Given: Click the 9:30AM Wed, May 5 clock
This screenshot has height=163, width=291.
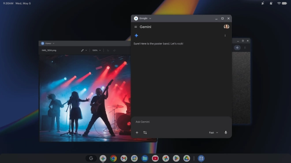Looking at the screenshot, I should pos(17,4).
